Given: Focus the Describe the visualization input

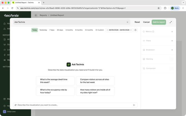Looking at the screenshot, I should point(75,105).
